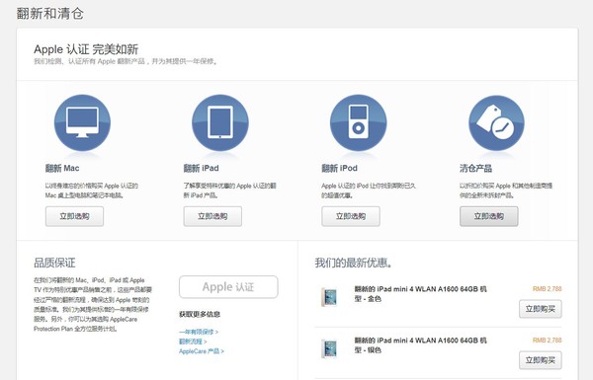Image resolution: width=593 pixels, height=380 pixels.
Task: Click the 品质保证 heading
Action: 54,263
